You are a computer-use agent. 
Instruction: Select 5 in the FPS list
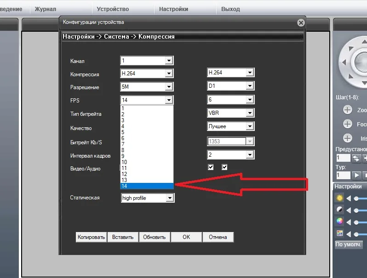tap(147, 132)
